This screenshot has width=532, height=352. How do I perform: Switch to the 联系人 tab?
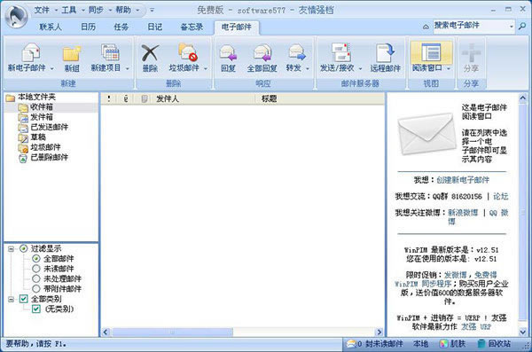[51, 27]
